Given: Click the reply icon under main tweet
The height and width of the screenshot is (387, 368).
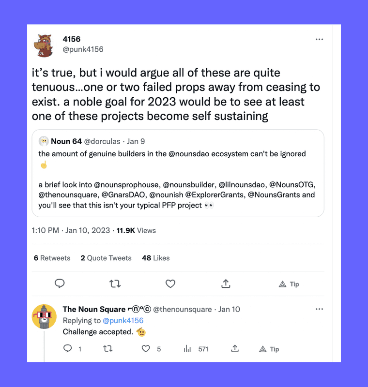Looking at the screenshot, I should pos(60,284).
